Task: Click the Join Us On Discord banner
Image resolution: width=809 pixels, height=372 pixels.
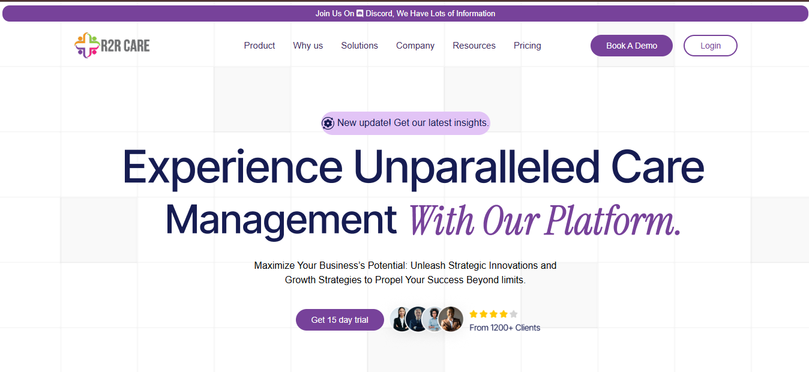Action: (x=405, y=13)
